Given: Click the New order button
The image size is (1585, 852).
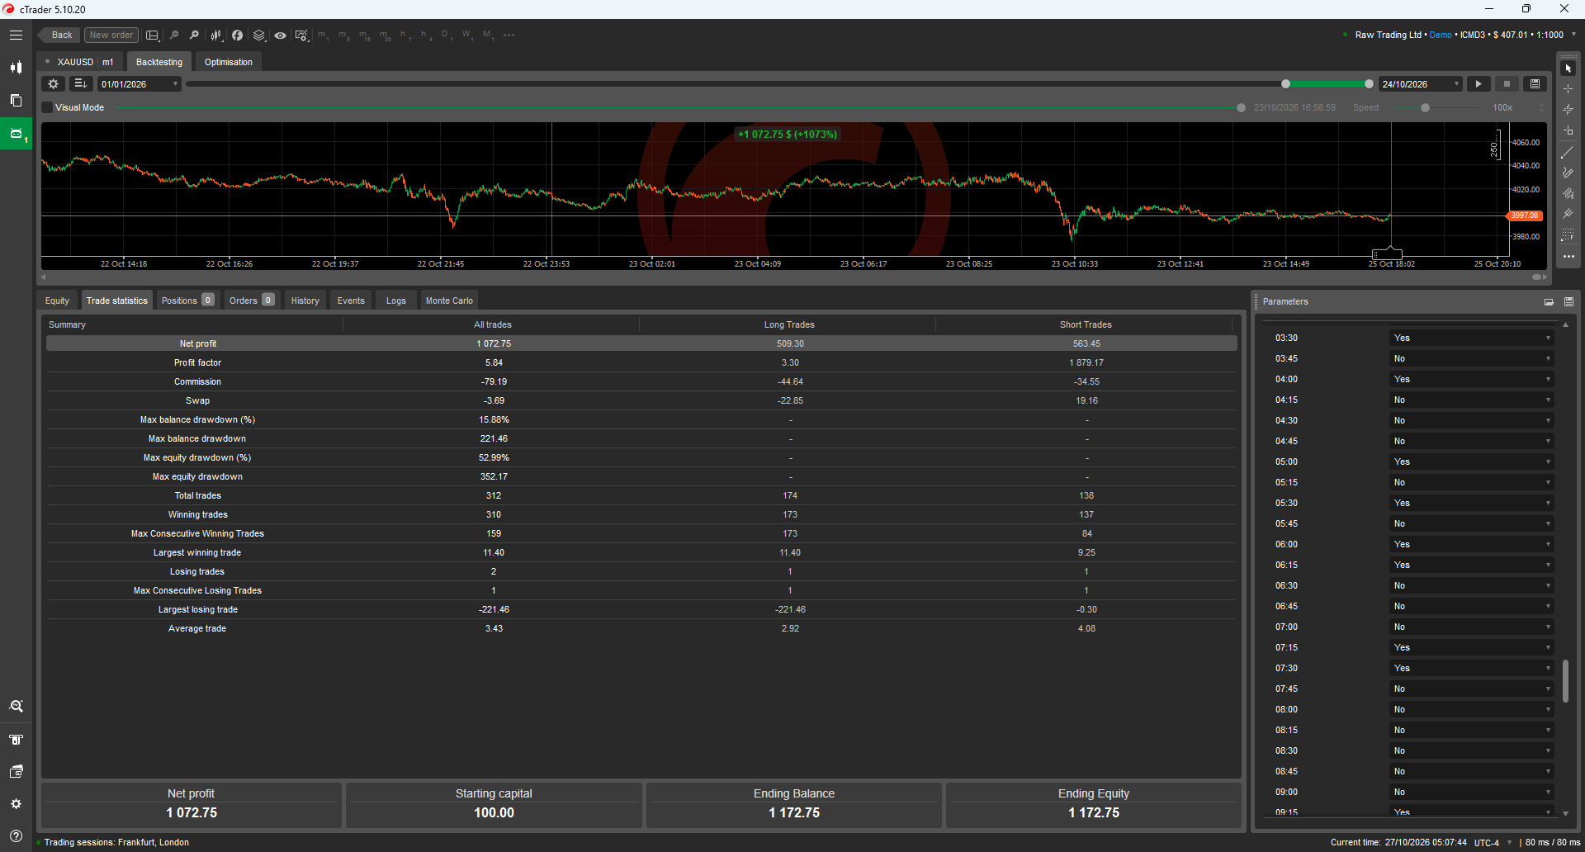Looking at the screenshot, I should [111, 35].
